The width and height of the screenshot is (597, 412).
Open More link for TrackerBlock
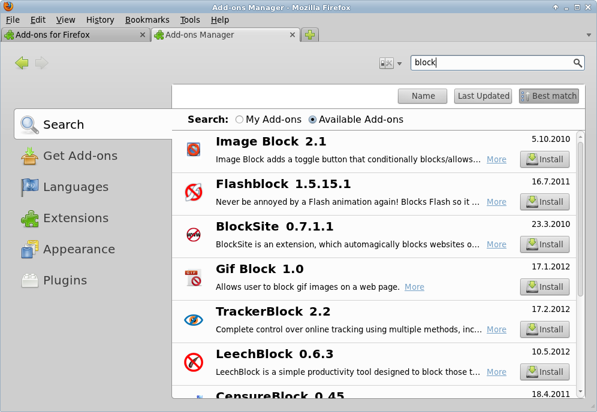tap(496, 329)
